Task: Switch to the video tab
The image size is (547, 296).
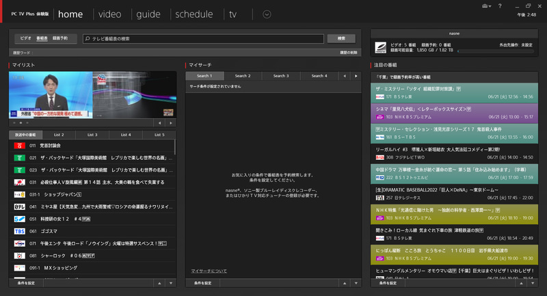Action: (x=109, y=14)
